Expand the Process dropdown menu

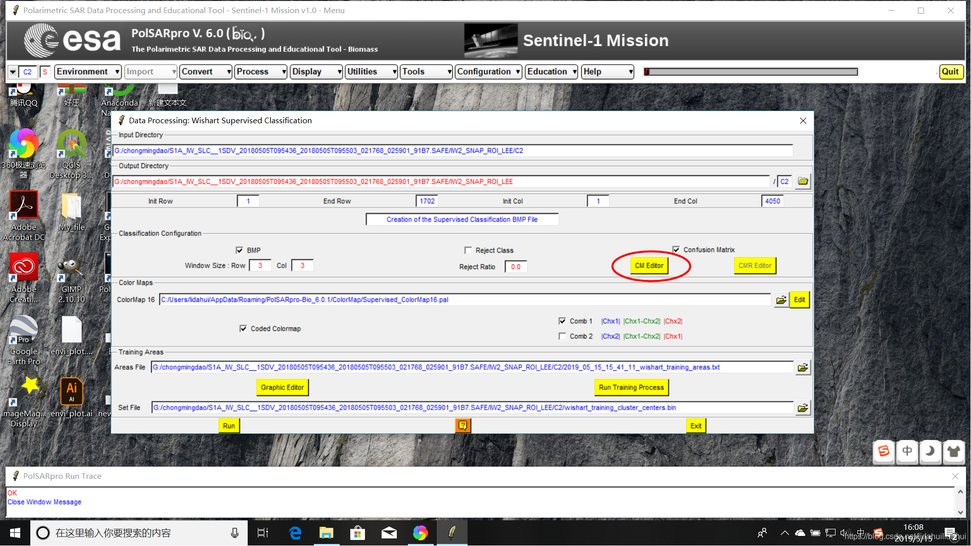[x=261, y=72]
